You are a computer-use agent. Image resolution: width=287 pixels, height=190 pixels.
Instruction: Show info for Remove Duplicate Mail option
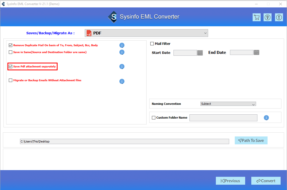coord(122,45)
